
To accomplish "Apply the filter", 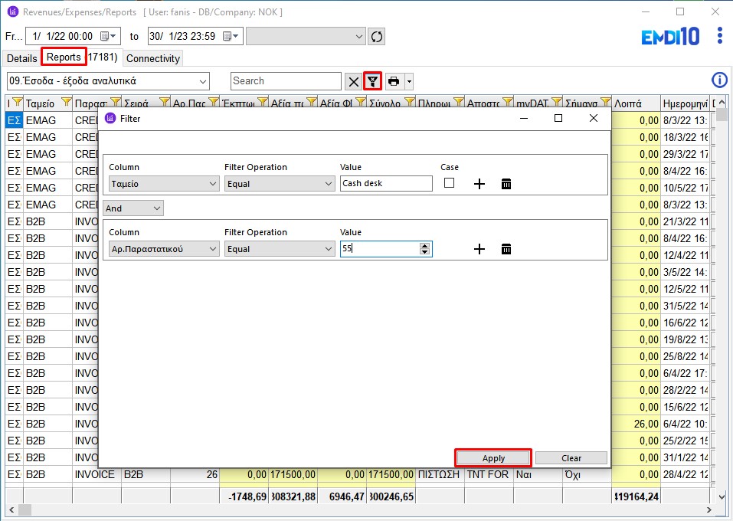I will tap(493, 458).
